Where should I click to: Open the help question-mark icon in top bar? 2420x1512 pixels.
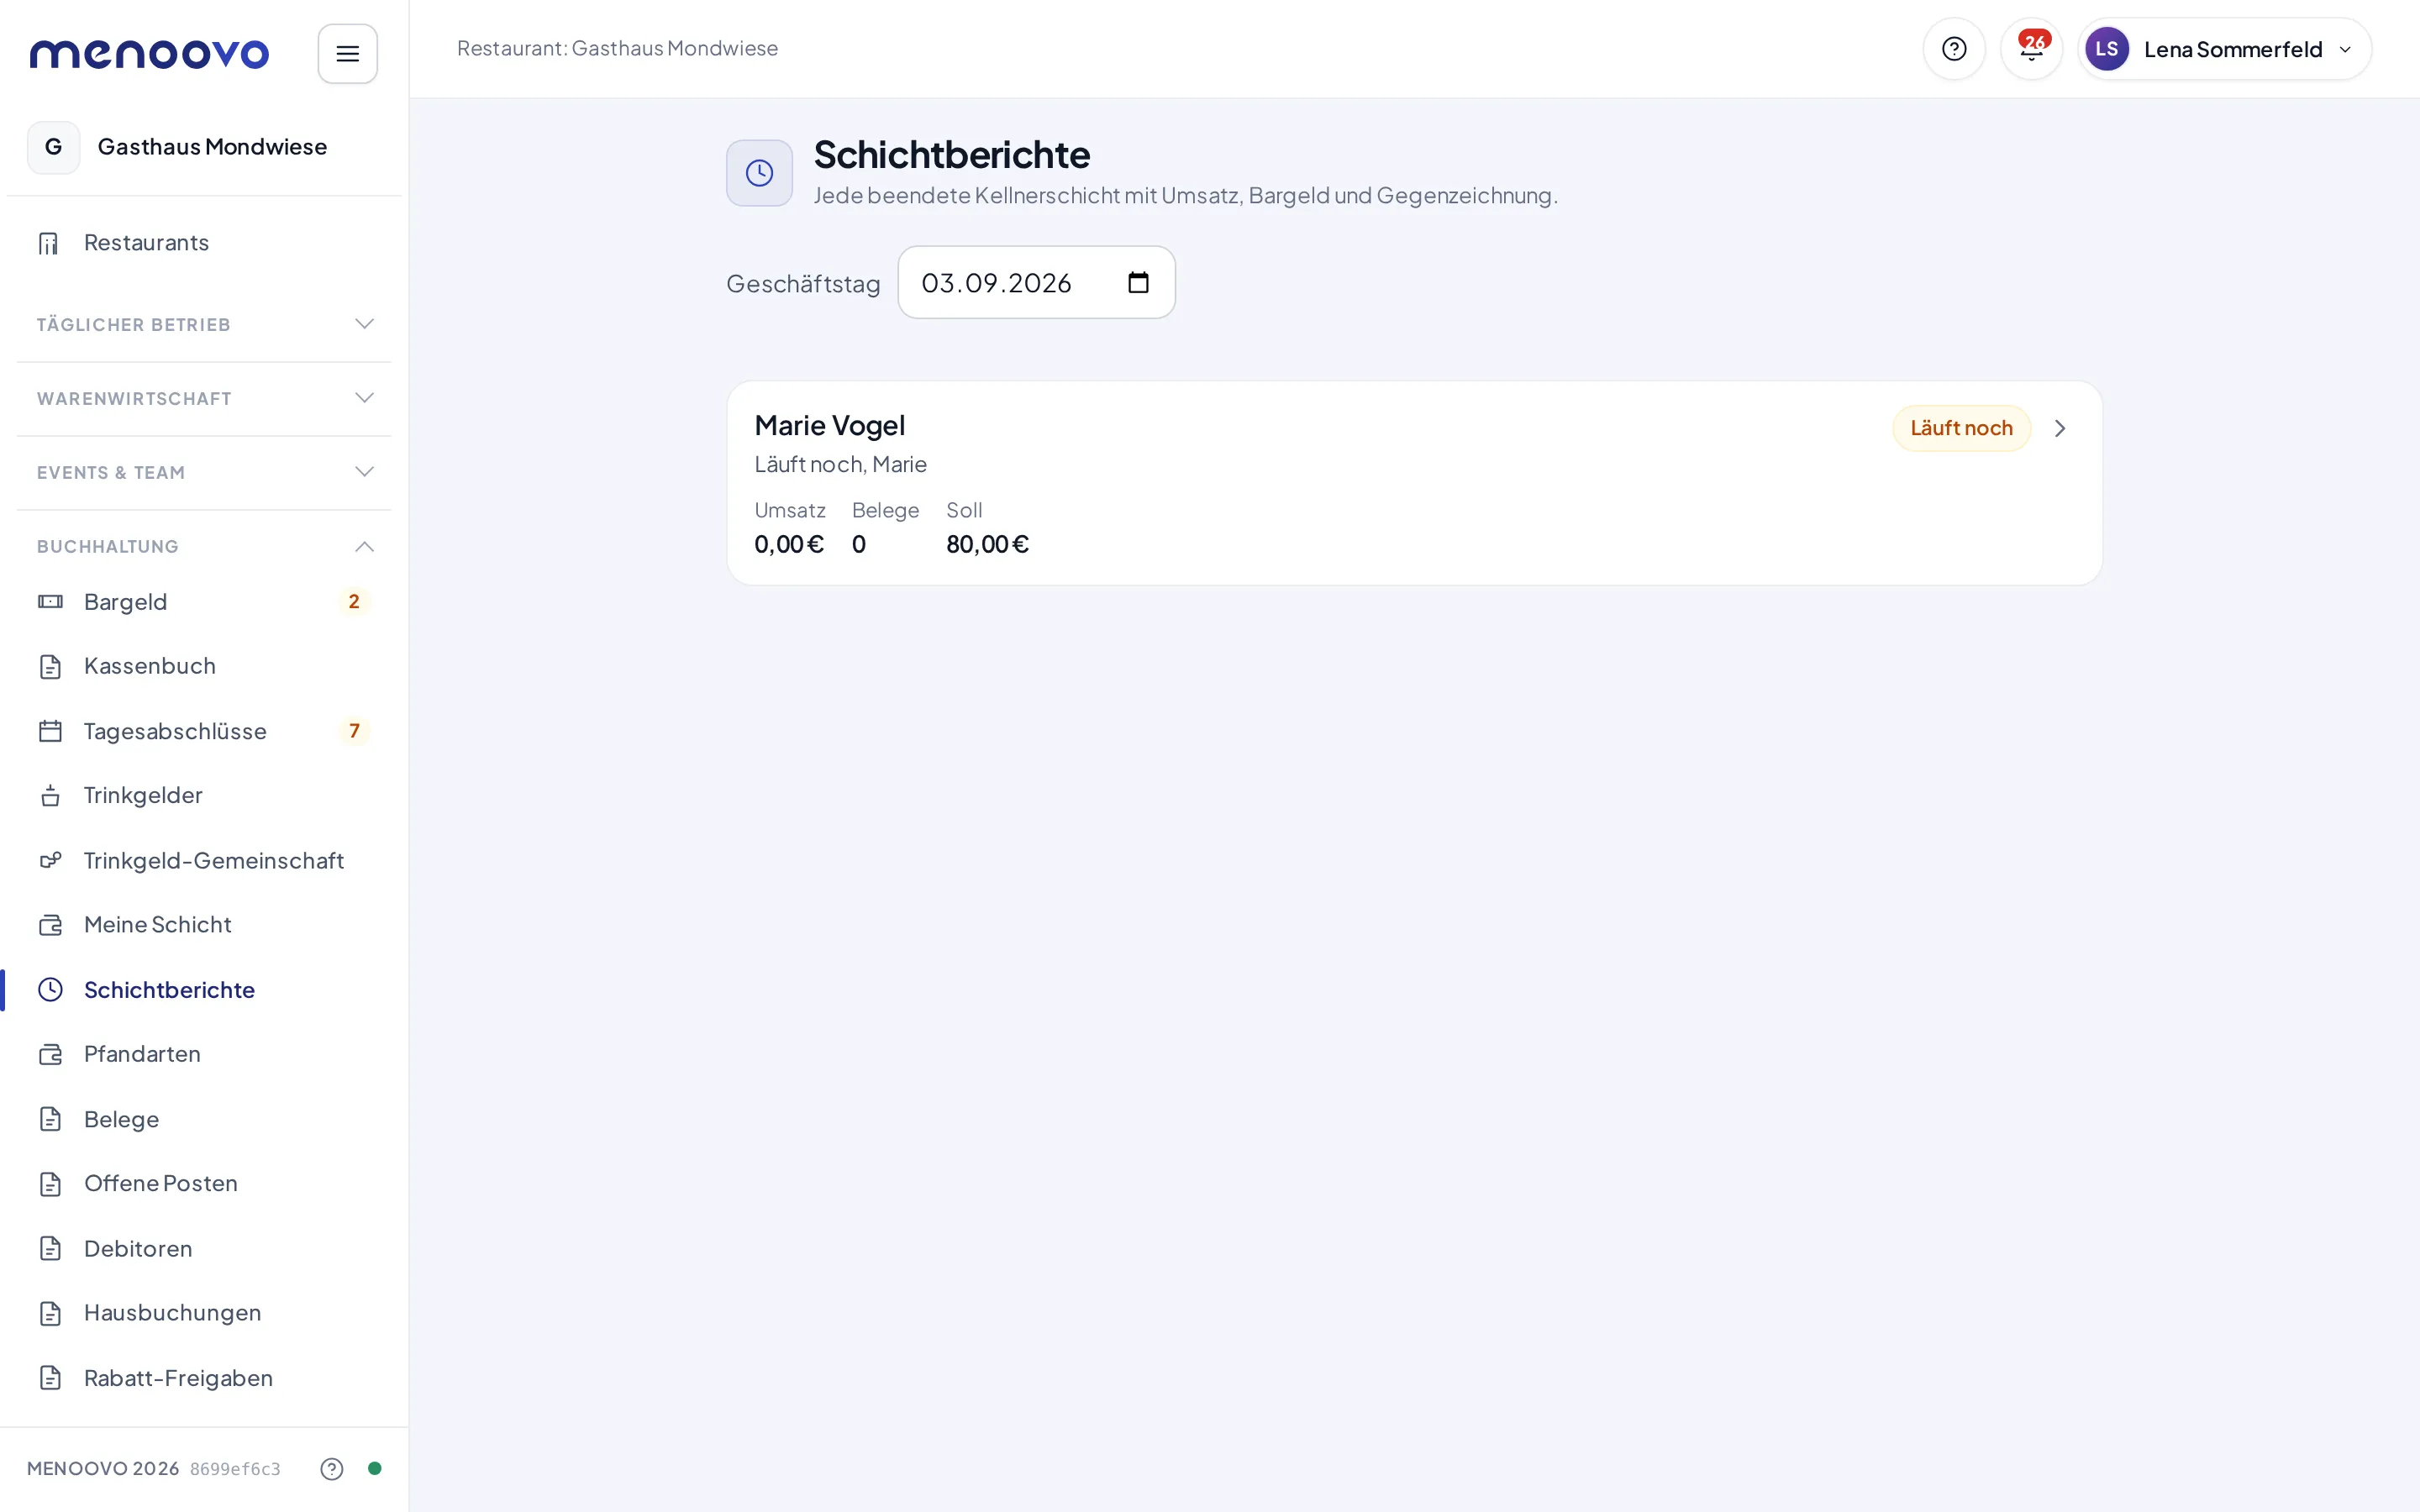pyautogui.click(x=1953, y=49)
